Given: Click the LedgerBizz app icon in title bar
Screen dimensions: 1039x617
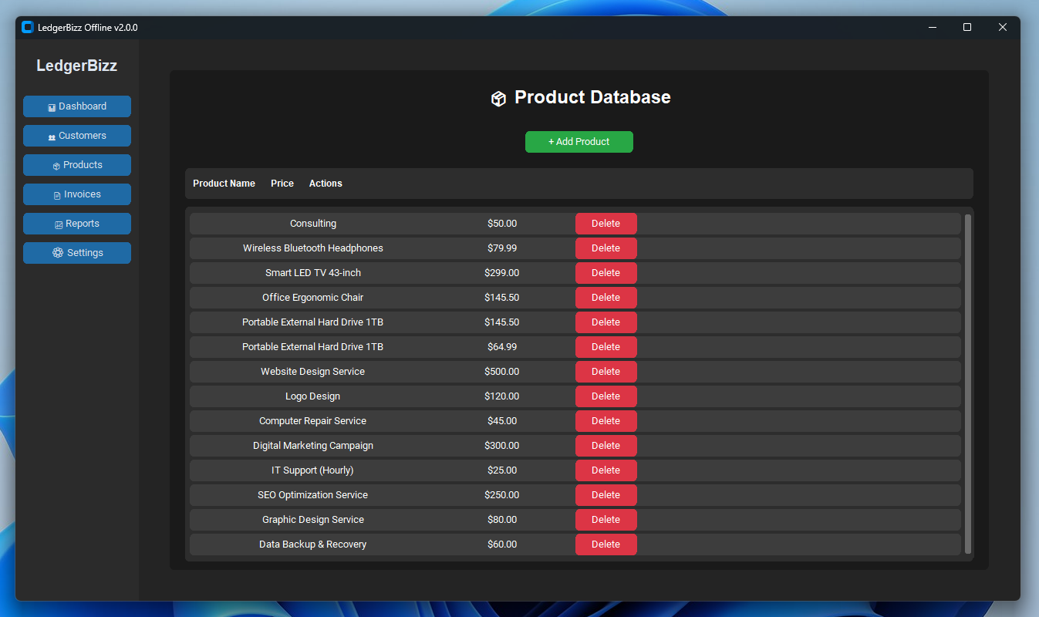Looking at the screenshot, I should point(28,26).
